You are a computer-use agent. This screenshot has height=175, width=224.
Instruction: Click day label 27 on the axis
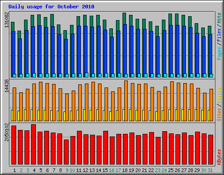184,170
